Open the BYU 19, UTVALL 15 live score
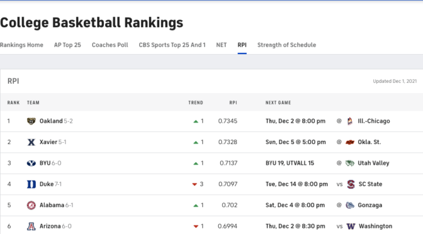This screenshot has width=423, height=234. tap(290, 163)
